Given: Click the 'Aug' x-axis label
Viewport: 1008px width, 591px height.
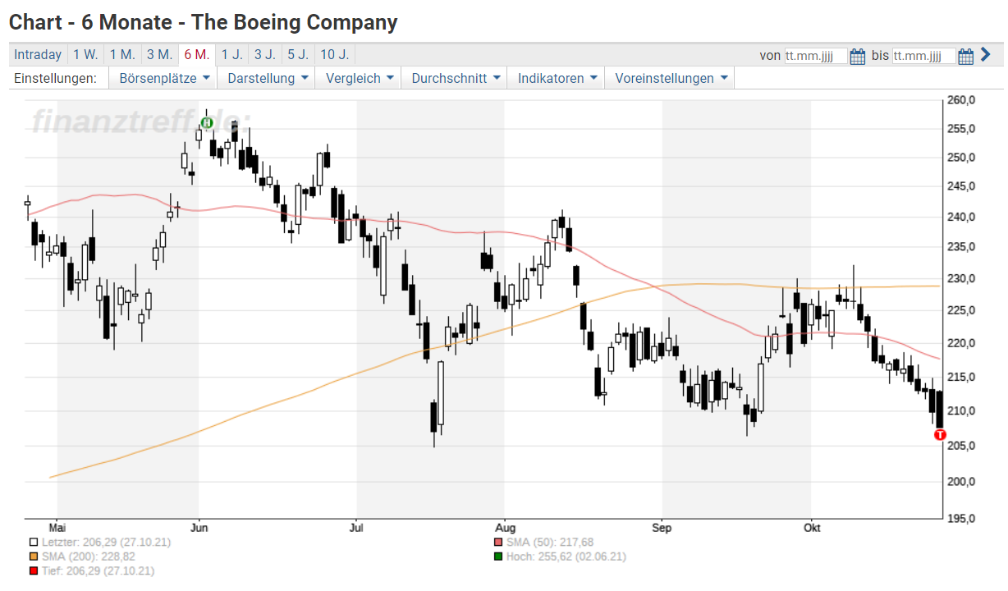Looking at the screenshot, I should tap(504, 528).
